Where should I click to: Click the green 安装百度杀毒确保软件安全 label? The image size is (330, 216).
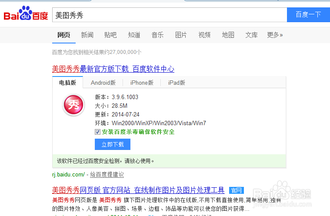tap(138, 132)
